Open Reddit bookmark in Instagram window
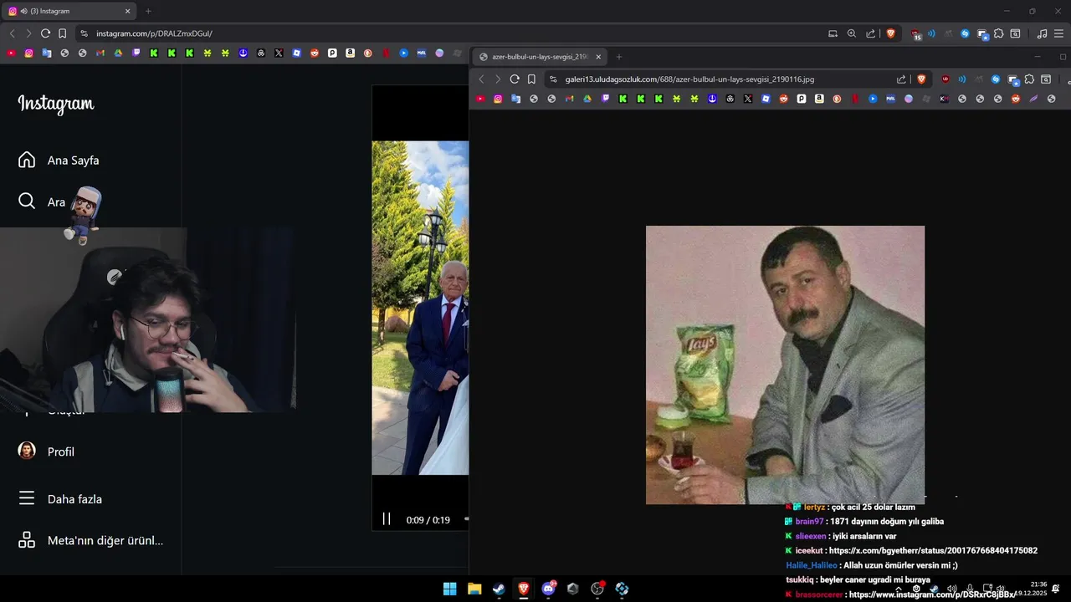Image resolution: width=1071 pixels, height=602 pixels. (315, 53)
